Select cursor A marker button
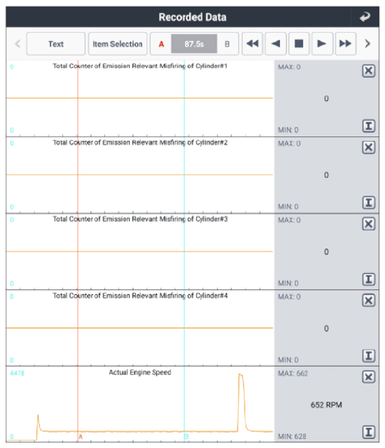Image resolution: width=385 pixels, height=448 pixels. click(x=161, y=44)
